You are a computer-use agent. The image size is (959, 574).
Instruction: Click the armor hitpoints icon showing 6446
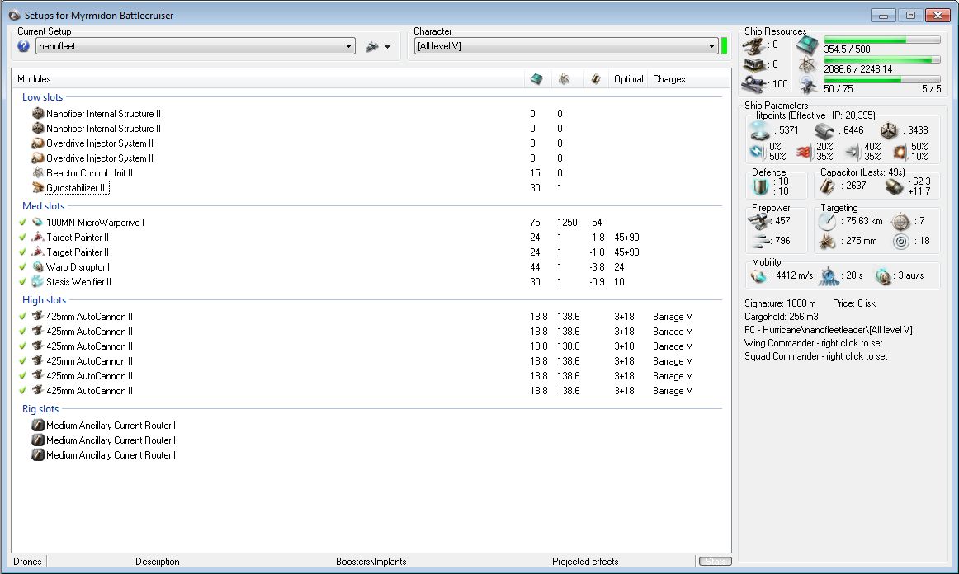(x=824, y=130)
